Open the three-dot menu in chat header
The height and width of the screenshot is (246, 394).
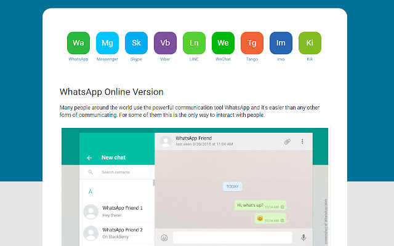point(302,141)
